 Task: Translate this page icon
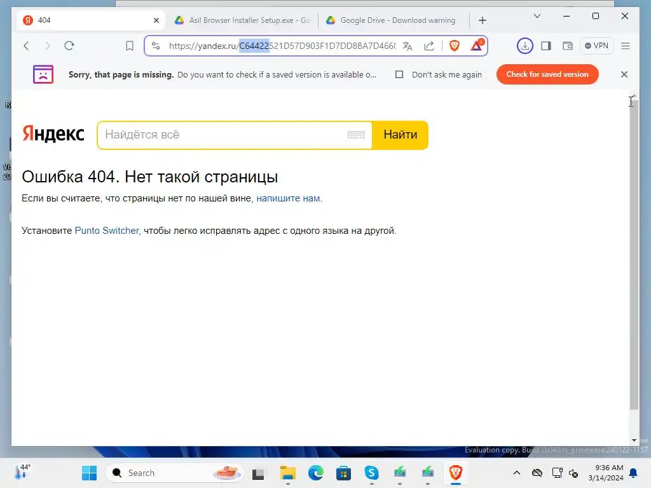[408, 46]
